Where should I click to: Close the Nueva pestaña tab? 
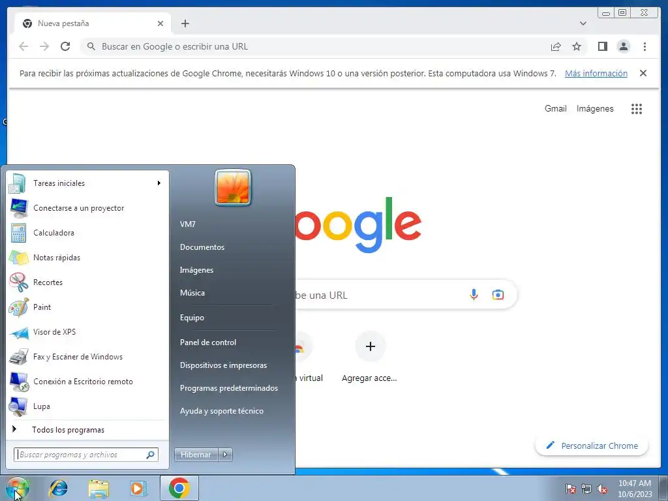[160, 23]
